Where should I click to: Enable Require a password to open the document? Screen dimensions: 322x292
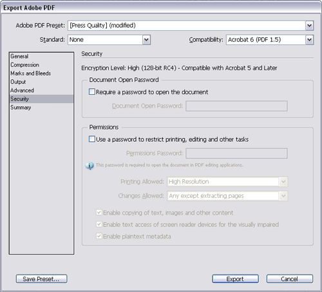coord(92,92)
